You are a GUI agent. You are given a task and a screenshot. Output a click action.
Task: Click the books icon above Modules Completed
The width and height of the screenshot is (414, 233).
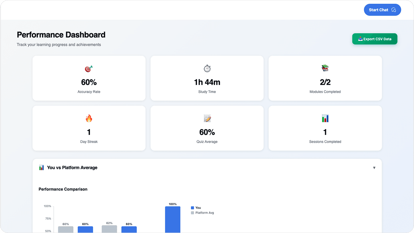pos(325,68)
